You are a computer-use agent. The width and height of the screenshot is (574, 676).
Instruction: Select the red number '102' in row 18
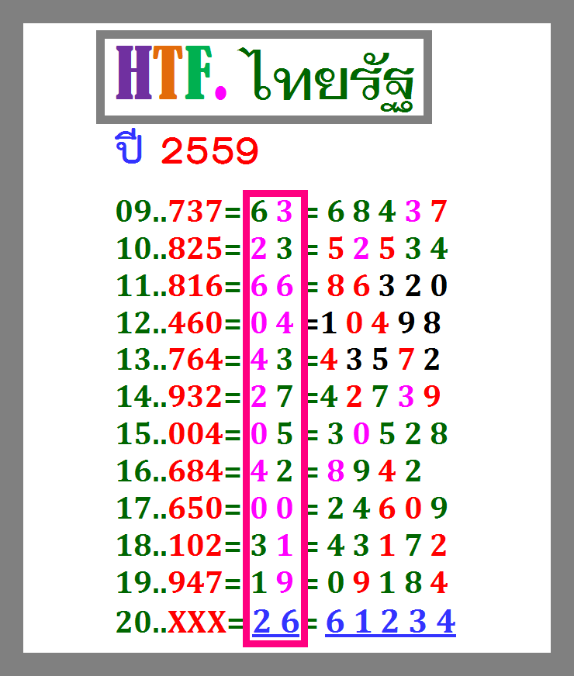195,545
